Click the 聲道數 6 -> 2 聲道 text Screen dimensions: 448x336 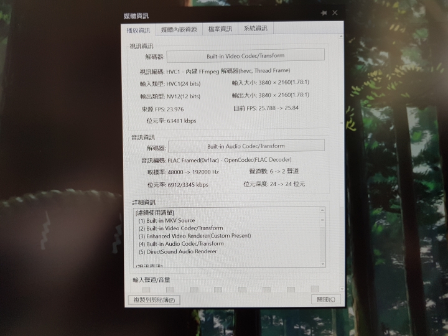click(274, 171)
